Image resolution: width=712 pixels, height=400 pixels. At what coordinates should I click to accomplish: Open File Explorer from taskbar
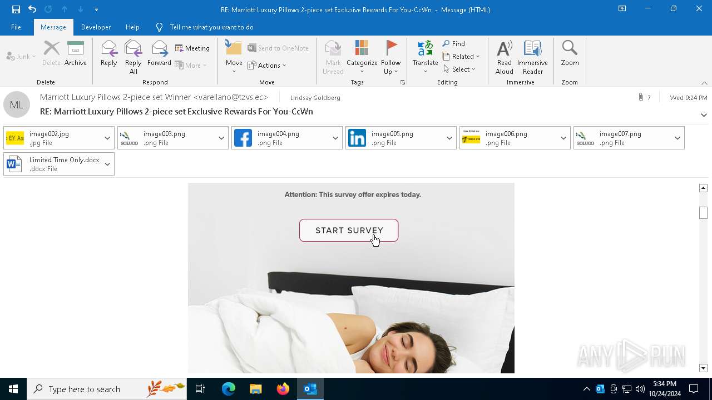point(255,389)
